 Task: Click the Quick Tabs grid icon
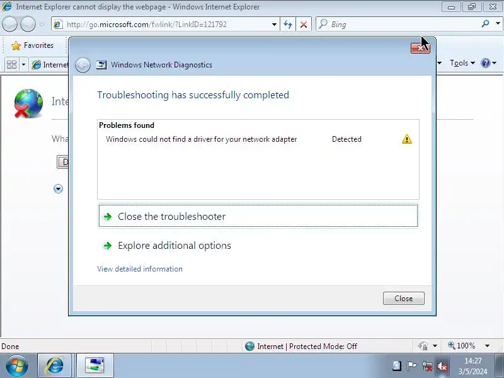pos(12,65)
